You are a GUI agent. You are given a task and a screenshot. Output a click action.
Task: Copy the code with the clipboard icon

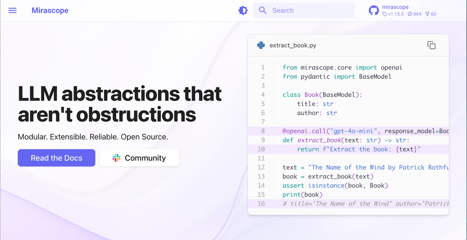coord(432,45)
